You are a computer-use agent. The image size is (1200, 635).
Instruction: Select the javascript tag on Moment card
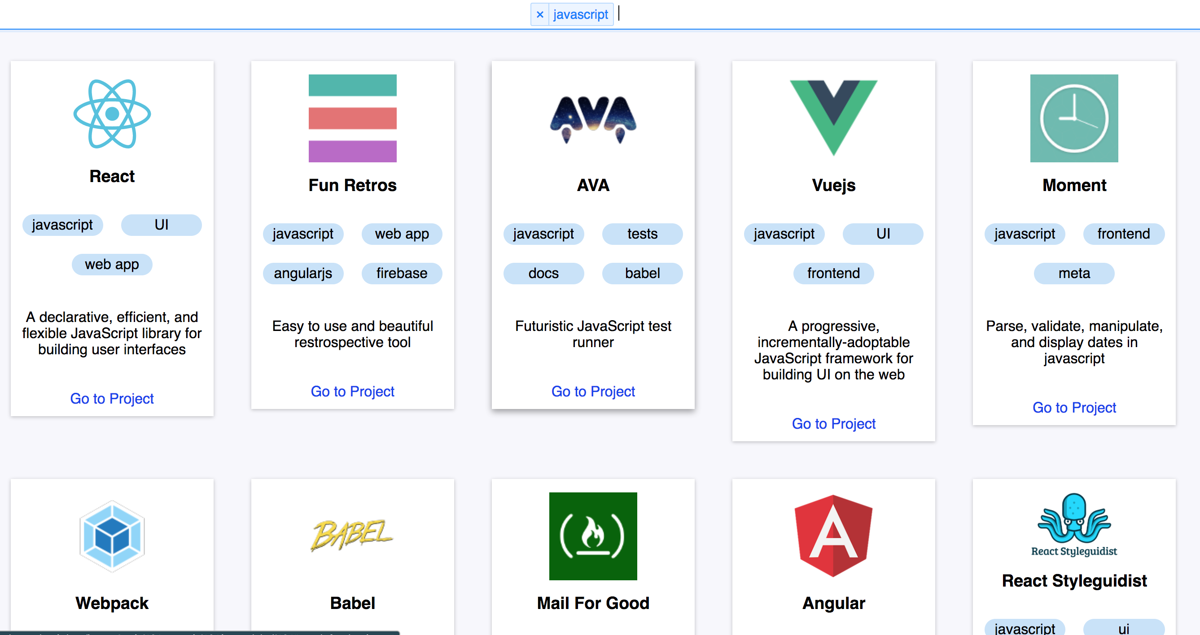(1025, 234)
